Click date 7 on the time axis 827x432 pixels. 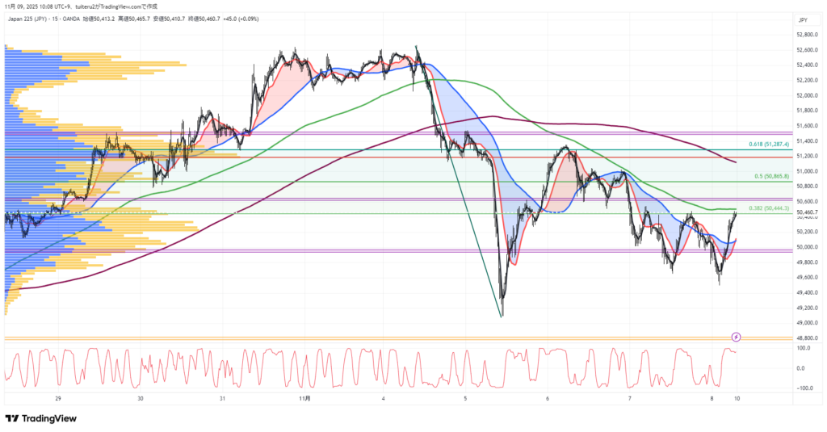tap(628, 398)
